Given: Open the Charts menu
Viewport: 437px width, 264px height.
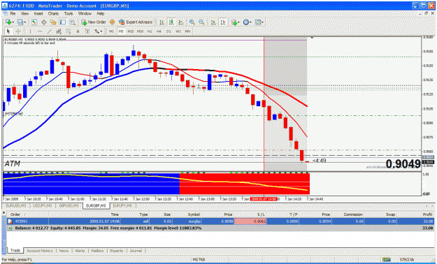Looking at the screenshot, I should click(53, 13).
